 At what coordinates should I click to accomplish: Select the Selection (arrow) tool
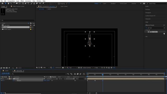pyautogui.click(x=6, y=3)
